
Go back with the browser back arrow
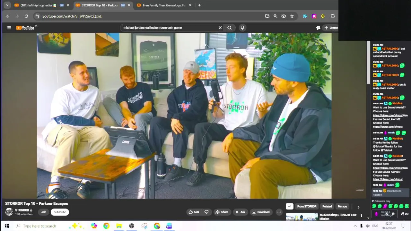(x=8, y=16)
